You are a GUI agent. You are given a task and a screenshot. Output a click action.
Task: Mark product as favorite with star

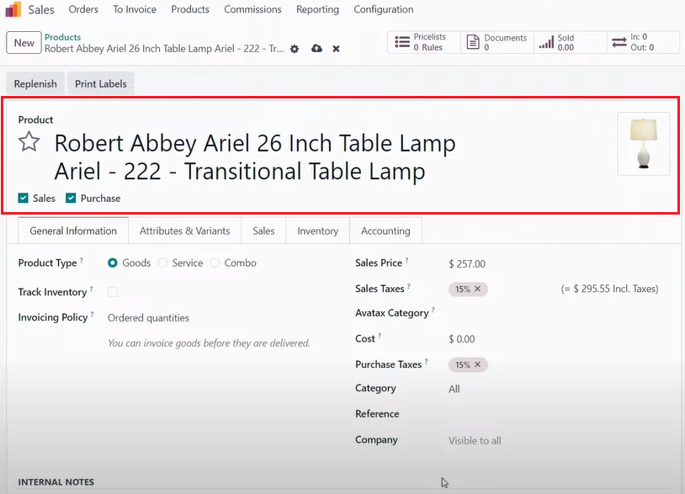pos(29,141)
